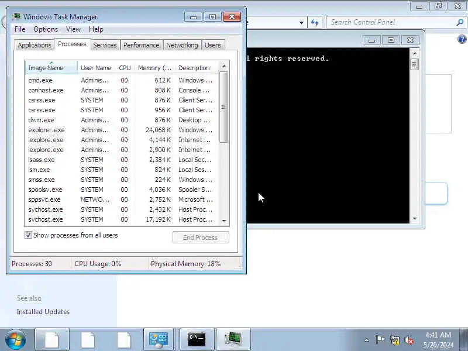
Task: Switch to the Services tab
Action: point(105,45)
